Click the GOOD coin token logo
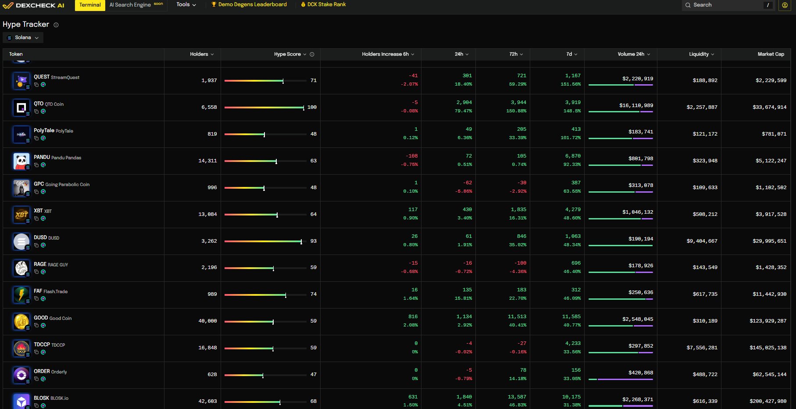 [21, 322]
